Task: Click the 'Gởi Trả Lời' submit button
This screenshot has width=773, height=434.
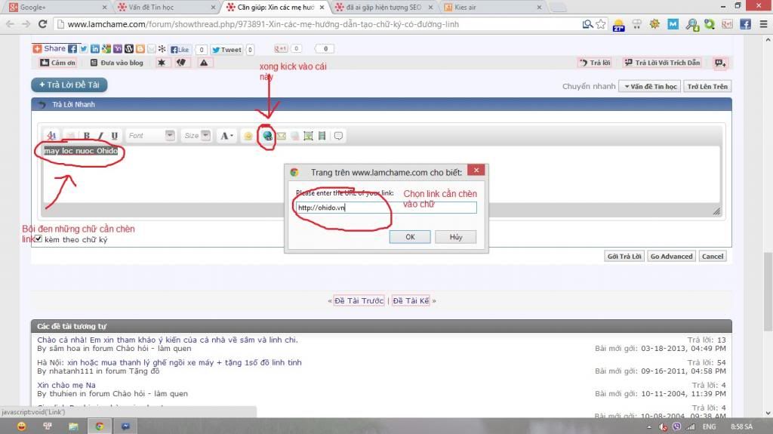Action: tap(624, 256)
